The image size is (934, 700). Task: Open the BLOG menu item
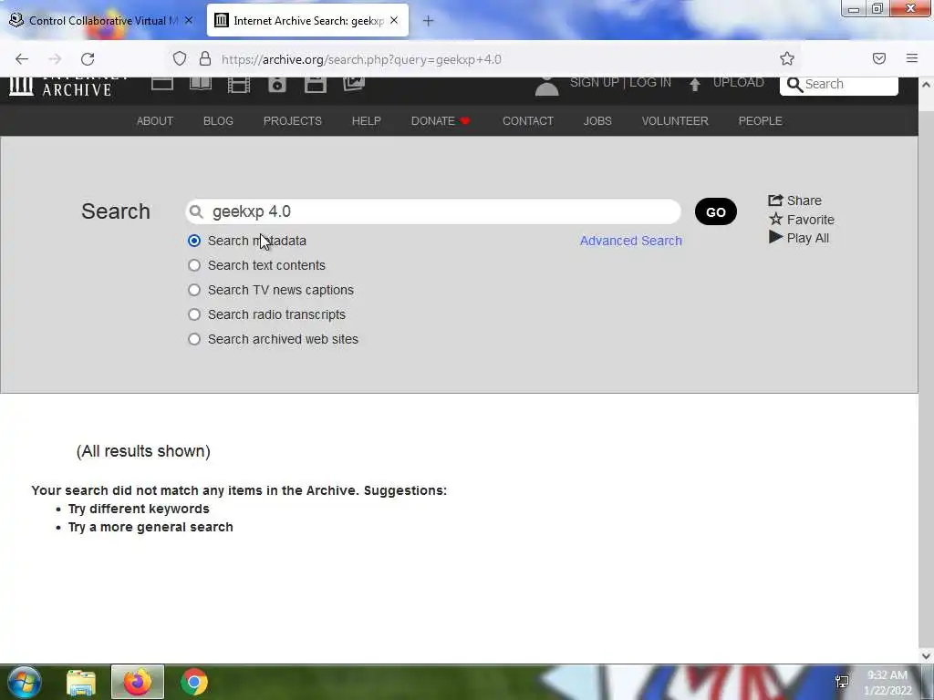click(x=218, y=121)
